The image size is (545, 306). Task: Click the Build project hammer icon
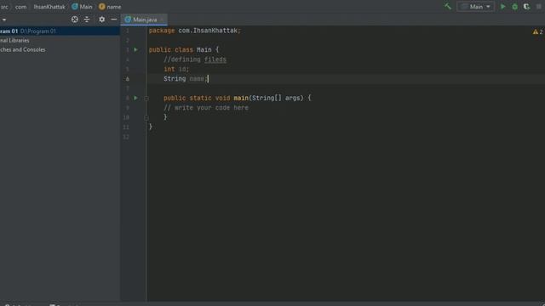448,6
